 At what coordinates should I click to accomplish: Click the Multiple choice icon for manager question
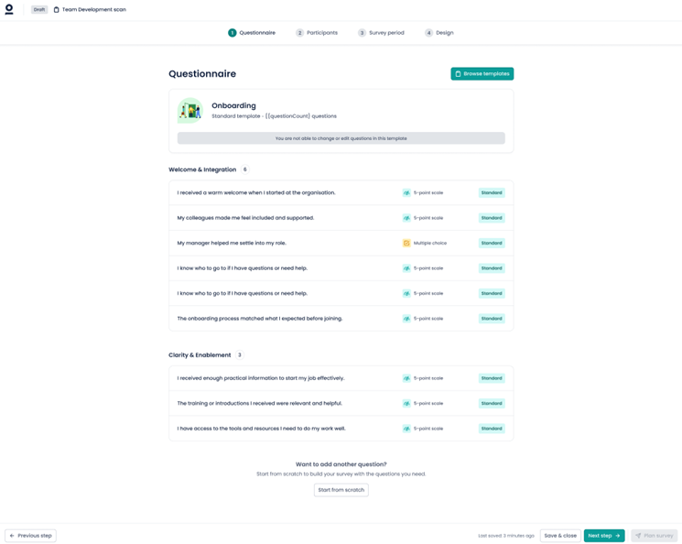[406, 244]
